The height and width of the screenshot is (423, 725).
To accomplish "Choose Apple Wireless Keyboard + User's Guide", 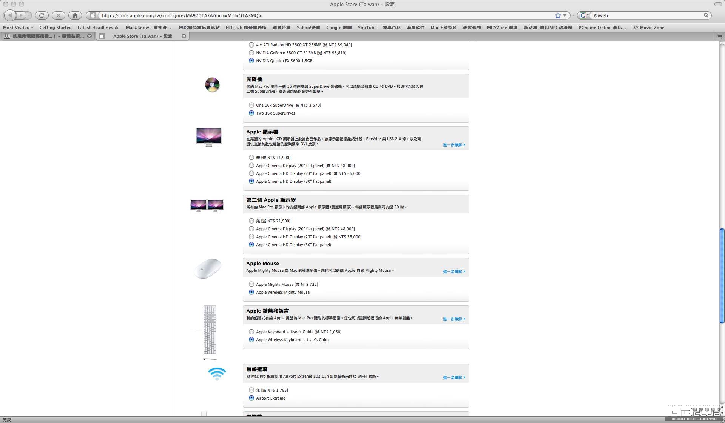I will (251, 340).
